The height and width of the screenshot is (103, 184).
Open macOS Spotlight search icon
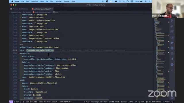click(149, 1)
